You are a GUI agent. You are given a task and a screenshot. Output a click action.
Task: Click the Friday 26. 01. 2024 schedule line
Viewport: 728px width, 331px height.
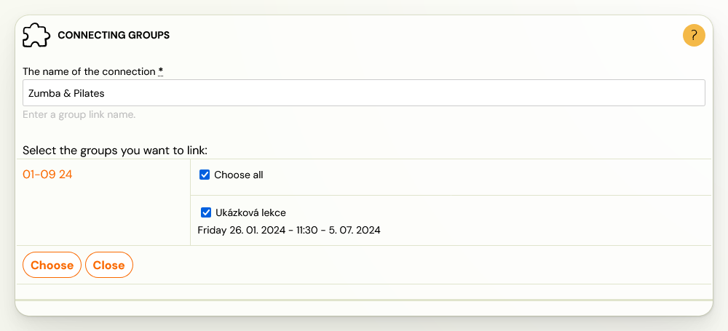289,231
